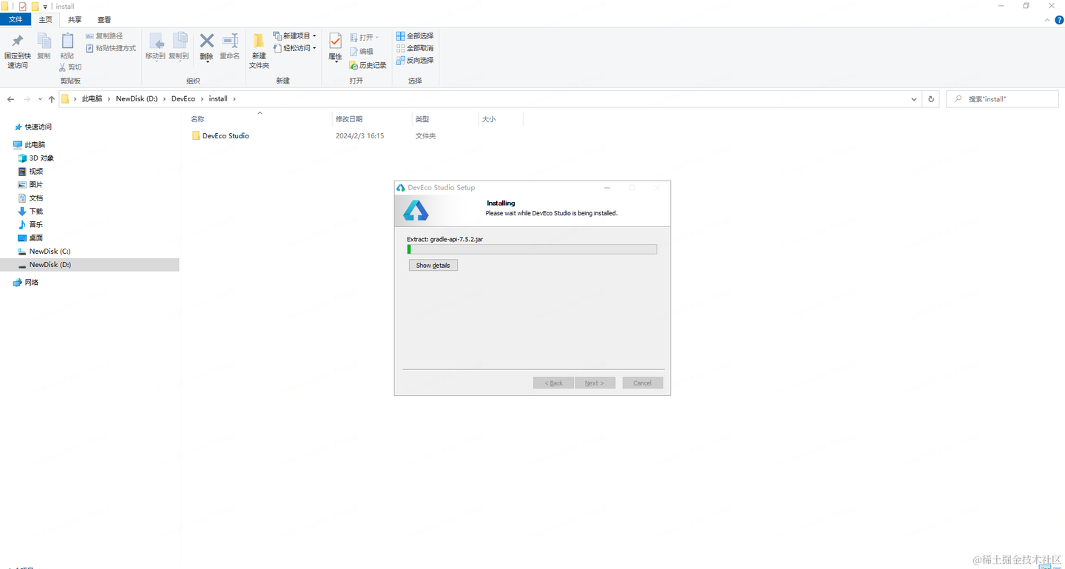Go Up one folder level arrow
Viewport: 1065px width, 569px height.
tap(51, 99)
